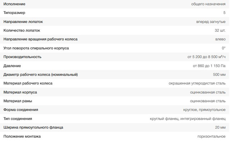The height and width of the screenshot is (144, 230).
Task: Select the "от 5 200 до 8 500 м³/ч" value
Action: point(207,57)
